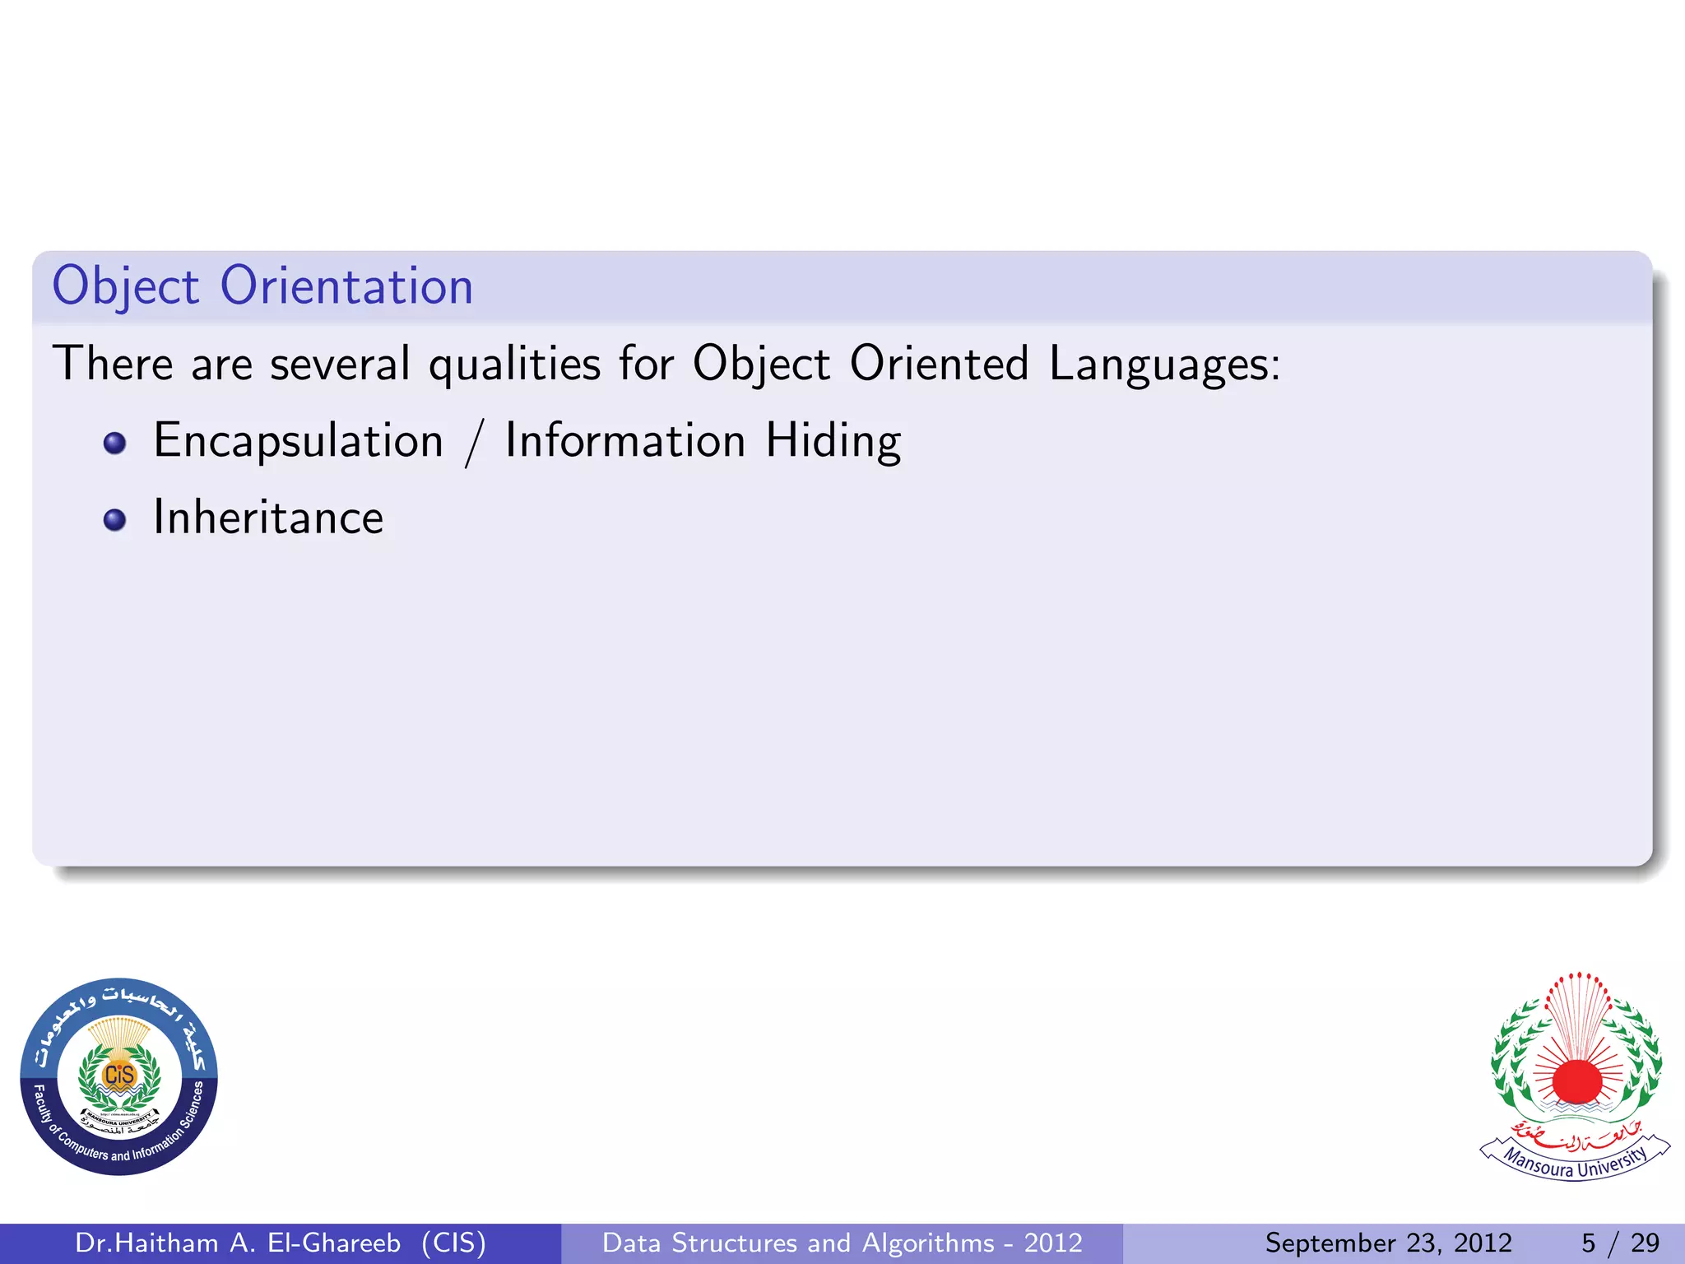Click the bullet marker beside Inheritance
The height and width of the screenshot is (1264, 1685).
point(115,520)
